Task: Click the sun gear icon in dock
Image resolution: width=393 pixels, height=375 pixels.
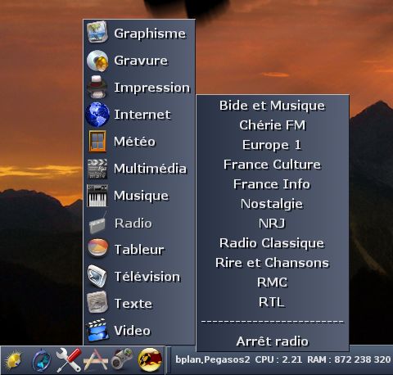Action: (x=14, y=360)
